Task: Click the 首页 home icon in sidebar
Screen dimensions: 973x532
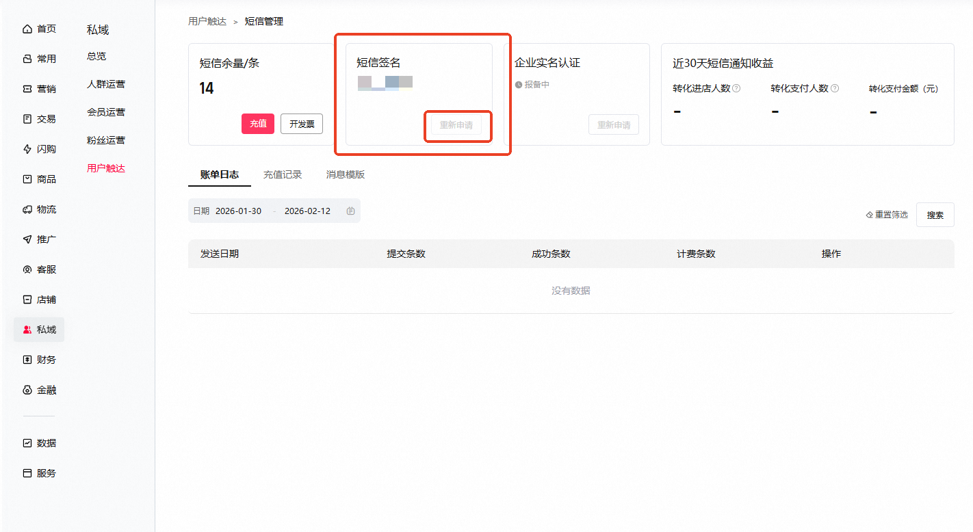Action: coord(27,29)
